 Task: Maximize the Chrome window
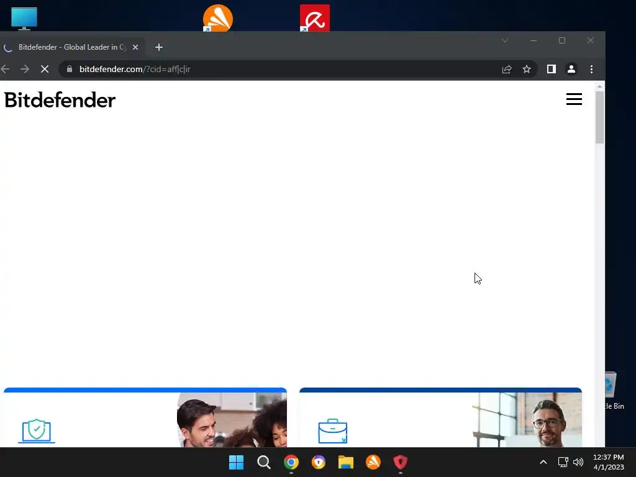[561, 40]
